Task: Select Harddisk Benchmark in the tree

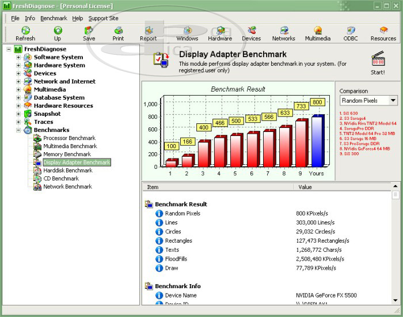Action: coord(67,171)
